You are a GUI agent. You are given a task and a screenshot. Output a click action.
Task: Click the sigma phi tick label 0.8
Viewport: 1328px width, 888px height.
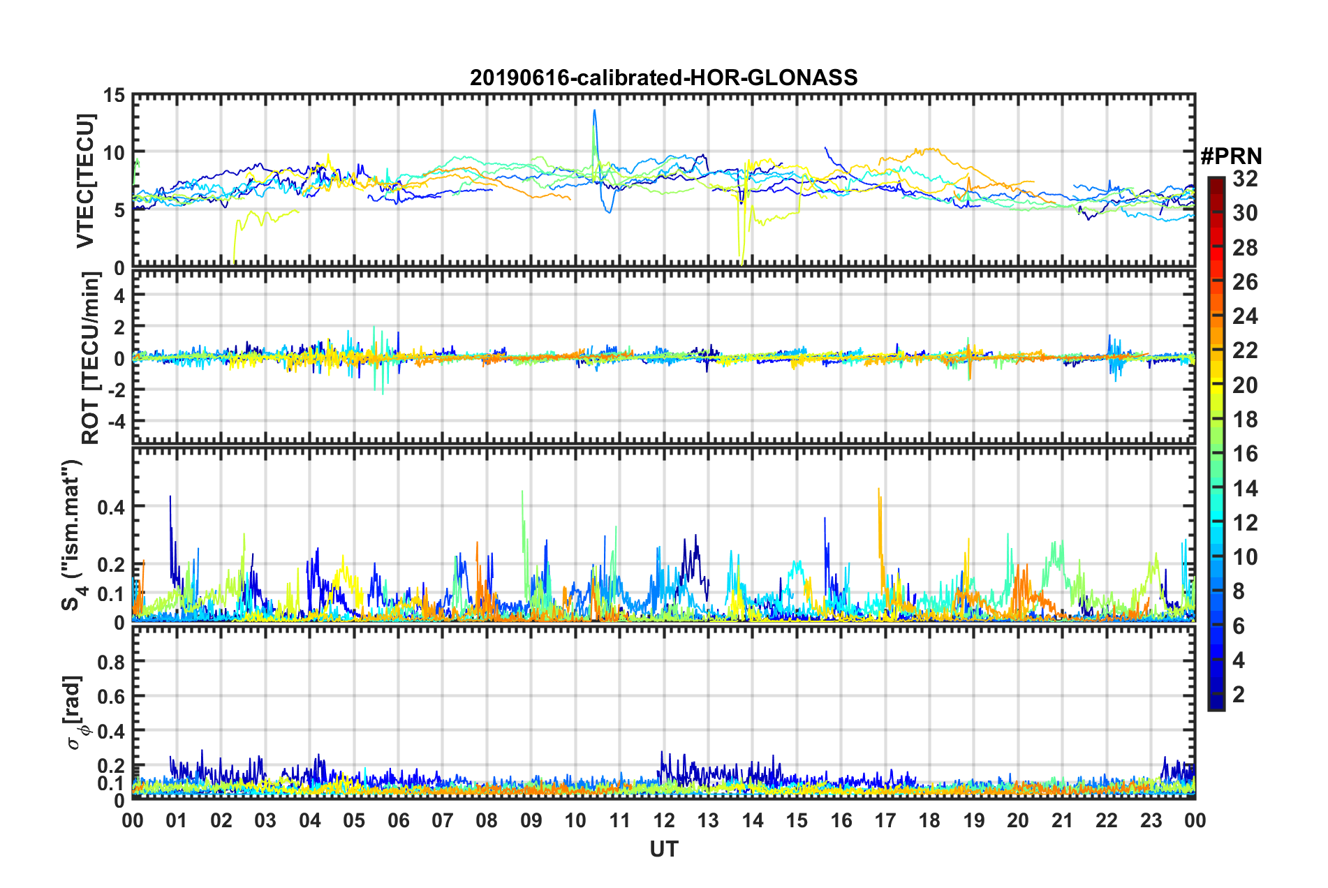point(111,661)
